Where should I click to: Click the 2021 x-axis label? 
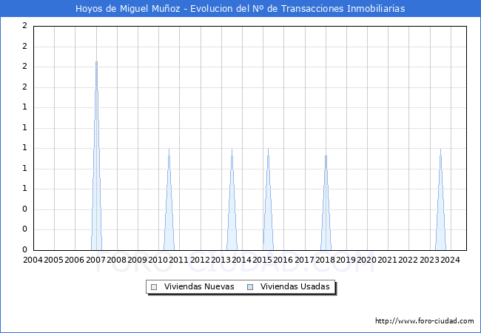388,260
